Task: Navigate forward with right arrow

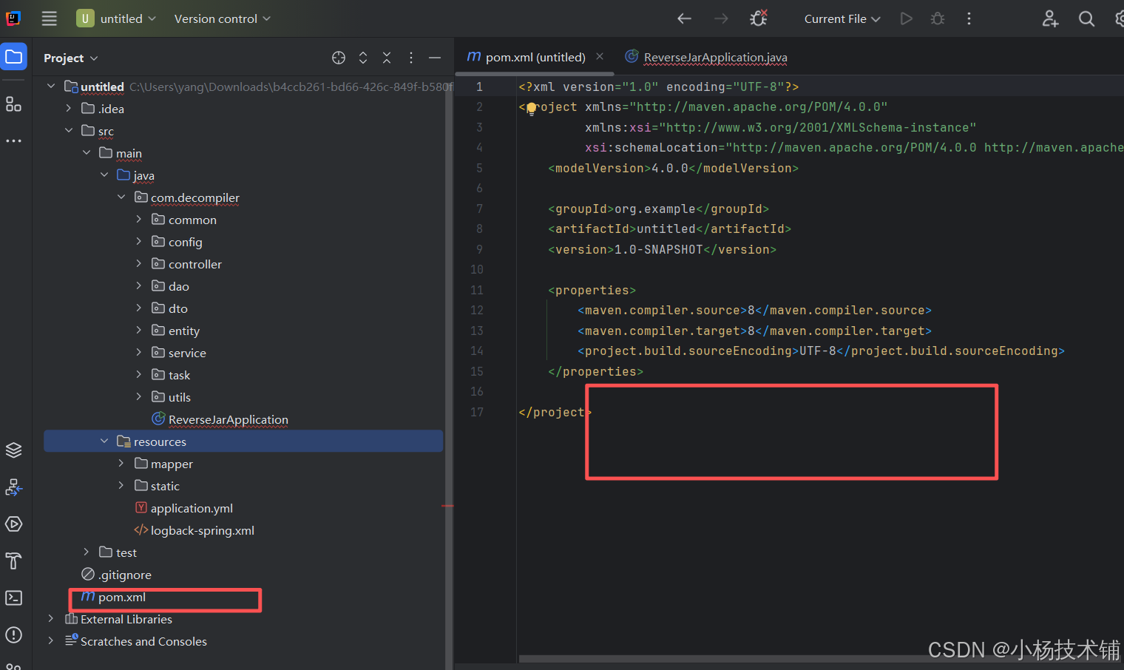Action: pyautogui.click(x=721, y=18)
